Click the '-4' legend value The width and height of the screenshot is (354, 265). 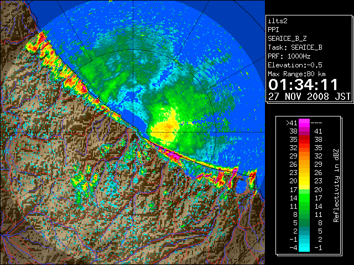coord(293,248)
